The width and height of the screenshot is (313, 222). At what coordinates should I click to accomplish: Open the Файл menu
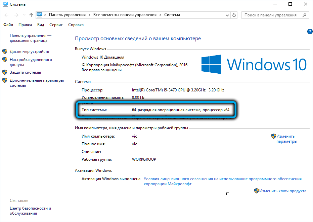coord(8,25)
